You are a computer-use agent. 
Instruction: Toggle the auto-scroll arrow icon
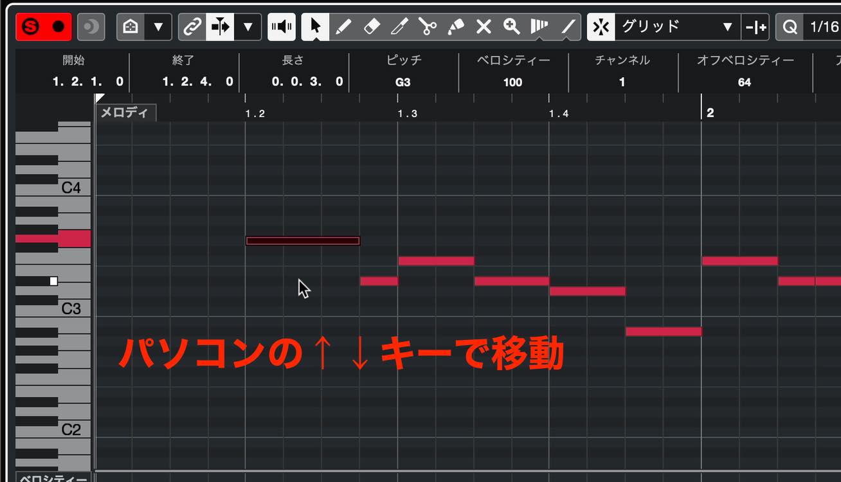click(220, 27)
